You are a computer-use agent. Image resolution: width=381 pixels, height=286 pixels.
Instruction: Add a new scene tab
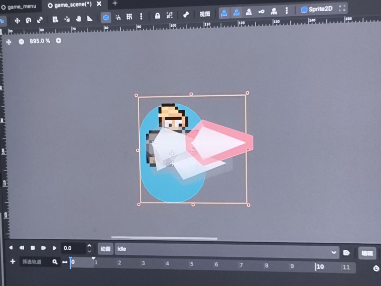(x=115, y=3)
